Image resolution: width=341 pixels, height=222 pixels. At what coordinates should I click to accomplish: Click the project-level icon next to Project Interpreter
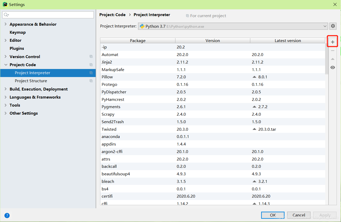pos(91,73)
